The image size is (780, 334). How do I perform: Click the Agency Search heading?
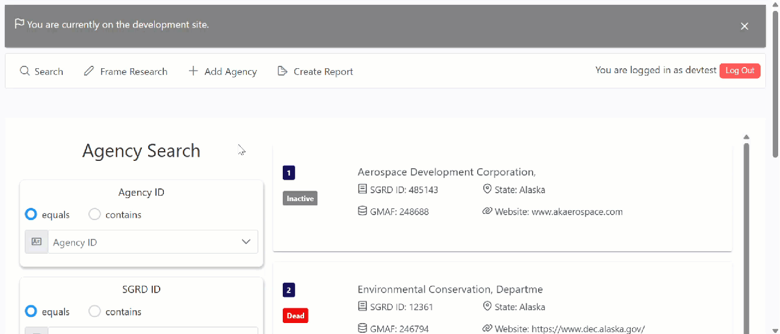[141, 151]
